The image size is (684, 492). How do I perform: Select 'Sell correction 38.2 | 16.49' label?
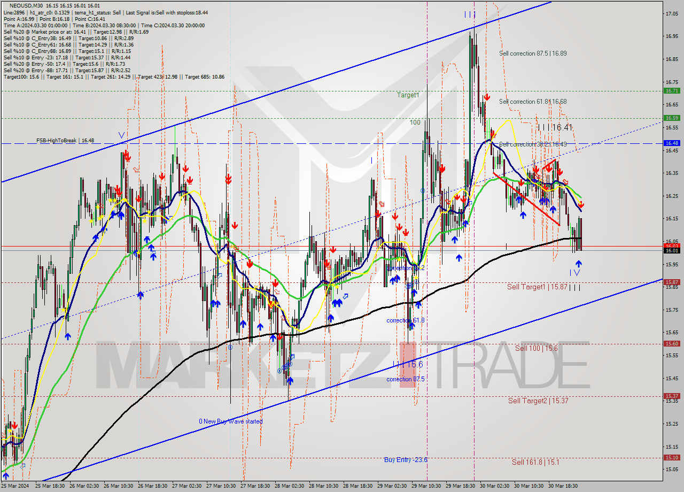pyautogui.click(x=533, y=144)
